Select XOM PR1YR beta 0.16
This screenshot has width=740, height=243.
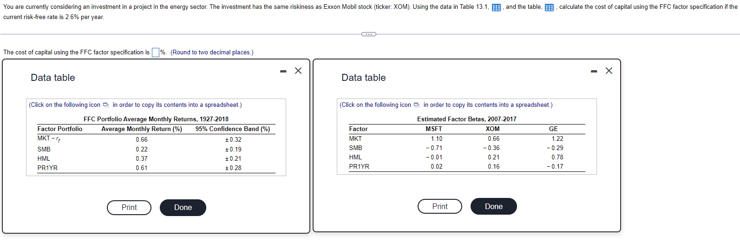(x=494, y=166)
